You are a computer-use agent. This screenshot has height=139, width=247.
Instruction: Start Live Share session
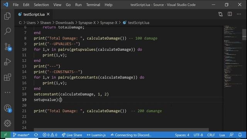[72, 135]
